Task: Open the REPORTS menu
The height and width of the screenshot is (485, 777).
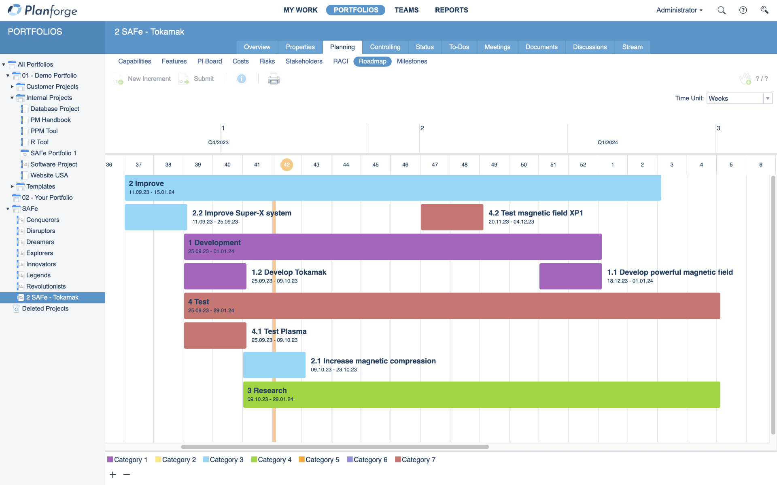Action: click(x=451, y=10)
